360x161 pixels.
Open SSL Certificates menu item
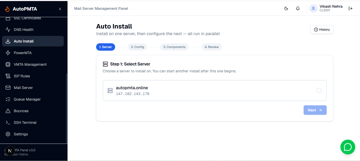point(33,19)
